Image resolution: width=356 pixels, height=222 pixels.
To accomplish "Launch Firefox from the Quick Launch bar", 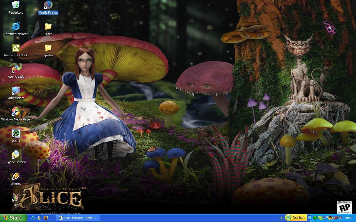I will pos(46,218).
